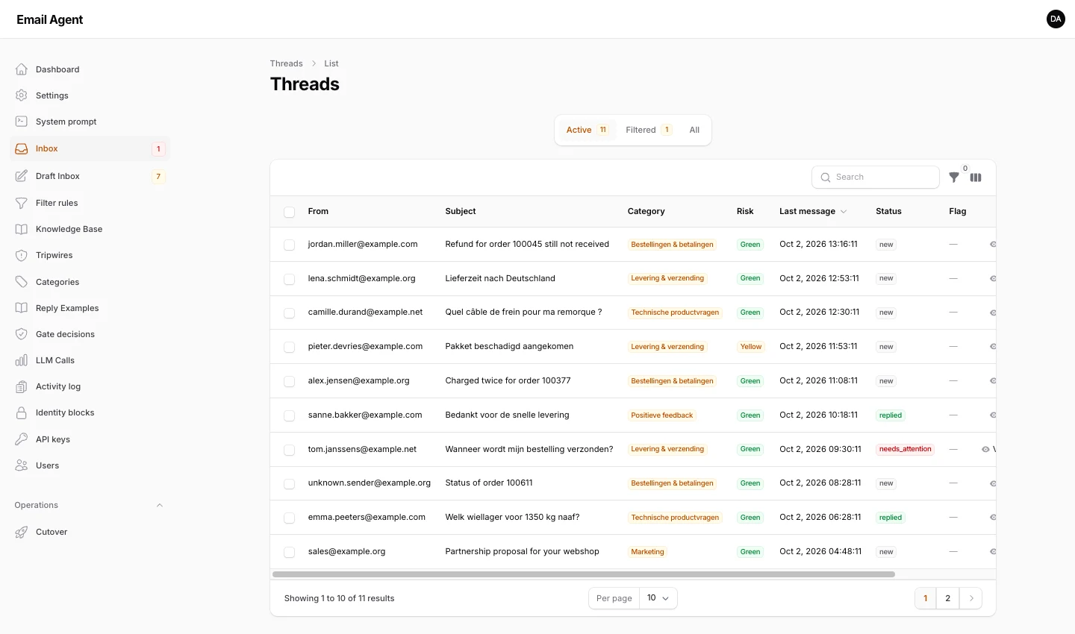Click the Cutover rocket icon

pyautogui.click(x=22, y=532)
